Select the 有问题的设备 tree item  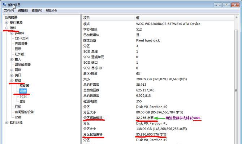coord(24,112)
